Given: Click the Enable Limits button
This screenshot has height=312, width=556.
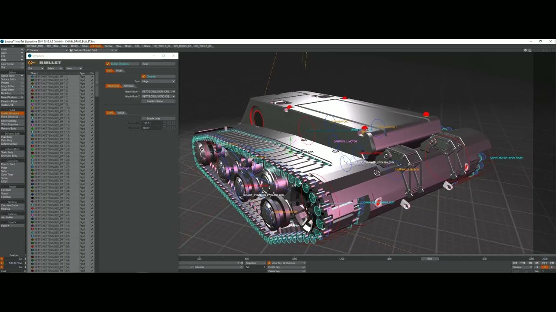Looking at the screenshot, I should [x=158, y=118].
